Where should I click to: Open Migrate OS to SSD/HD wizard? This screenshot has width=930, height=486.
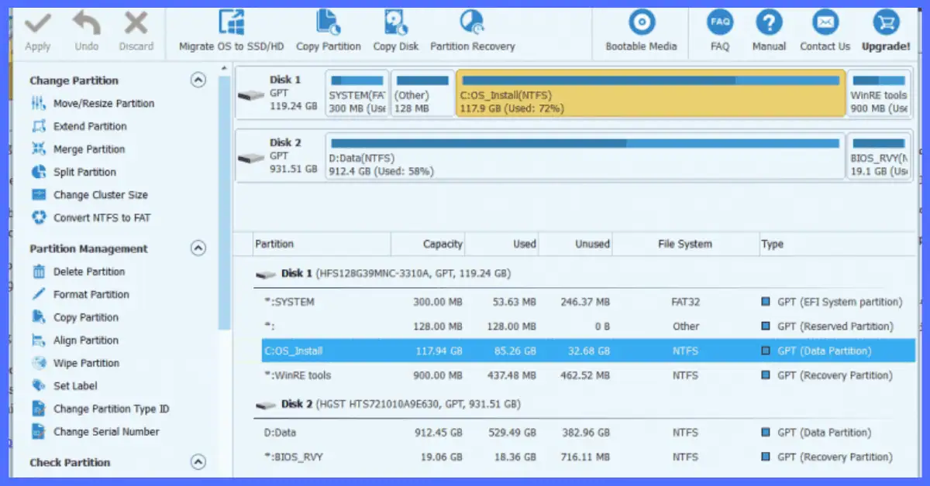[231, 31]
